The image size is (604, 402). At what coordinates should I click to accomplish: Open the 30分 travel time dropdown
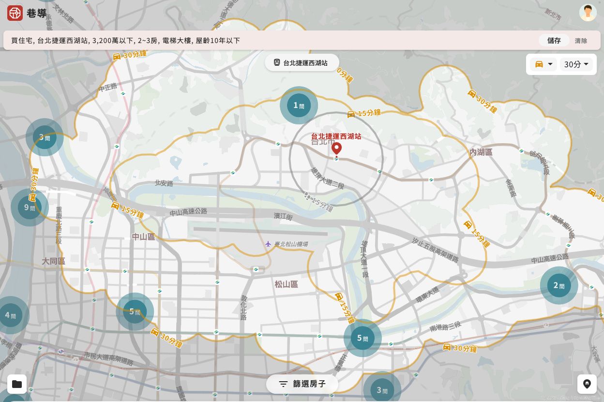[576, 64]
